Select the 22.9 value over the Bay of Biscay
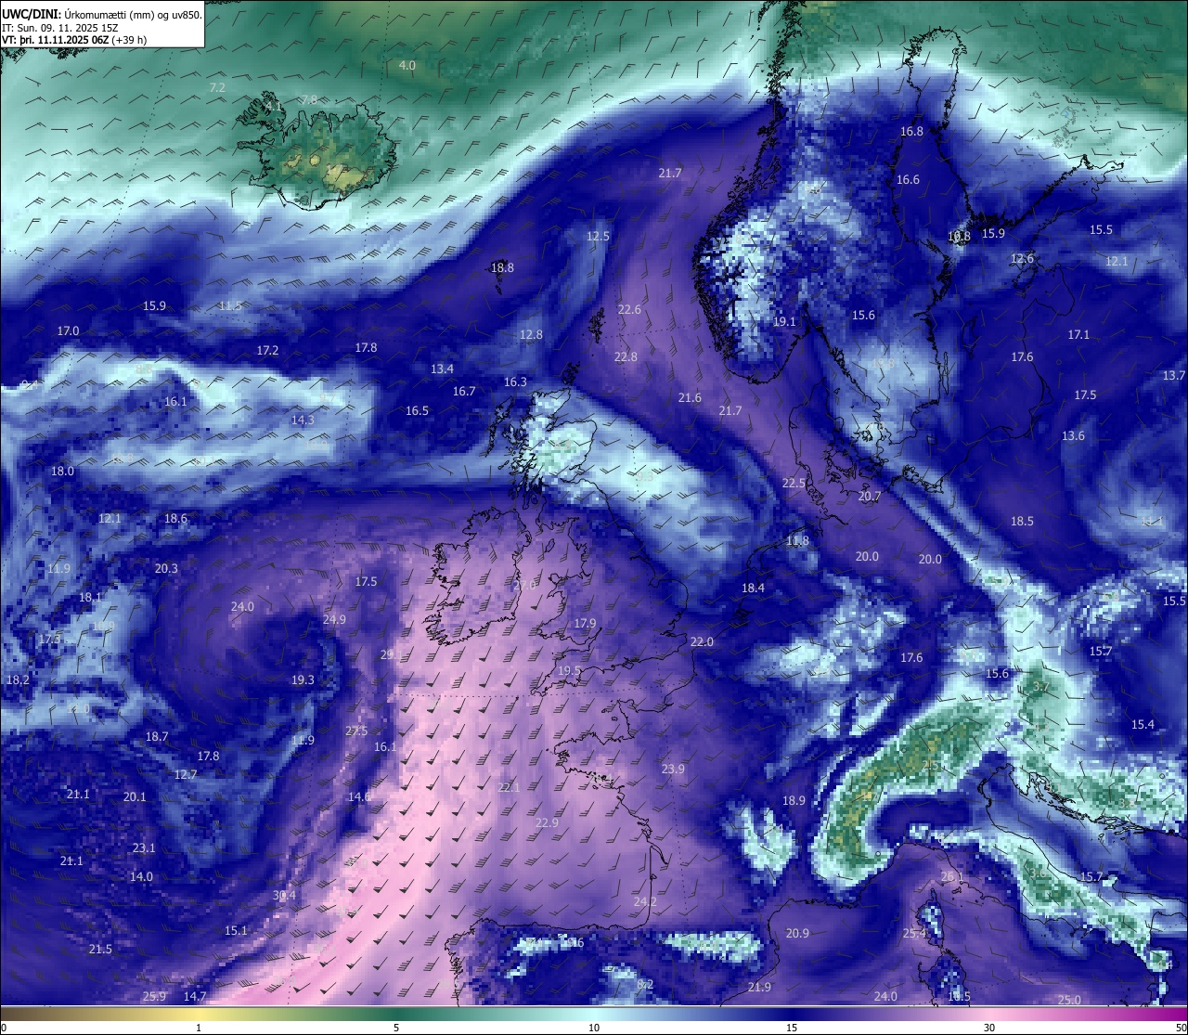1188x1035 pixels. (548, 823)
